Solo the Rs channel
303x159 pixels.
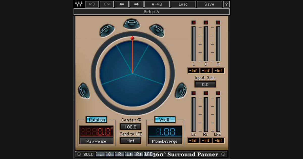click(x=139, y=154)
